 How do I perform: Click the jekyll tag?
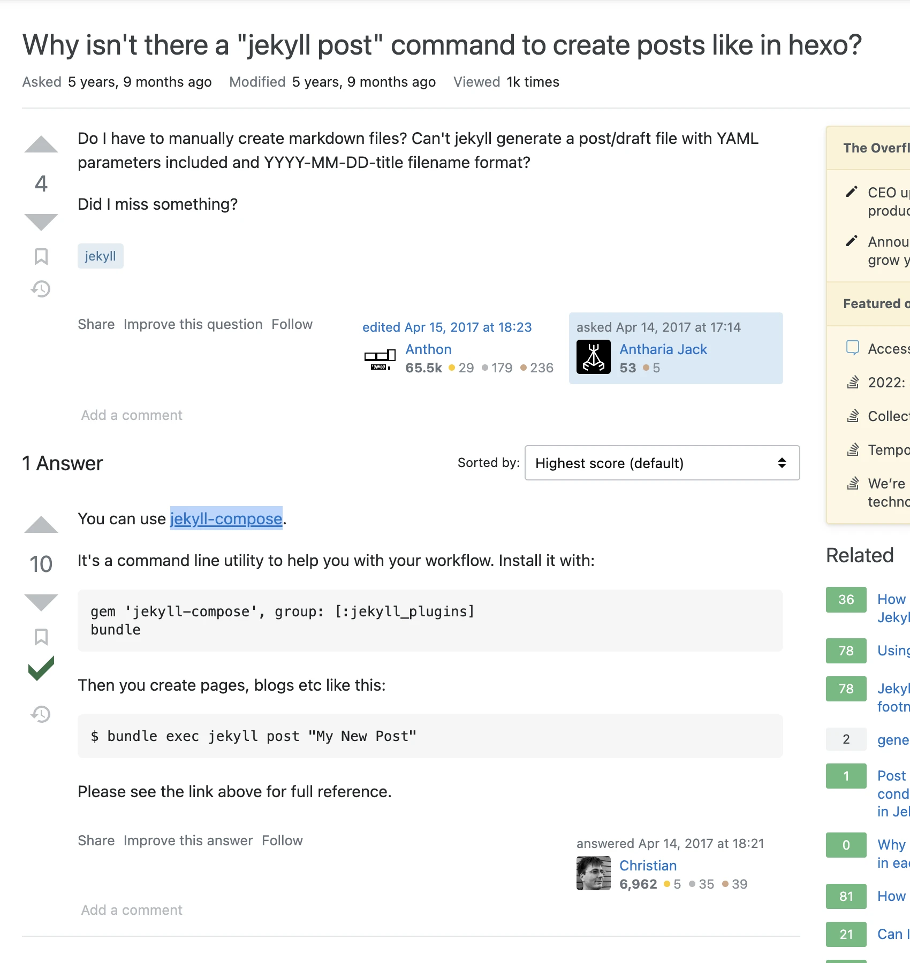point(100,256)
